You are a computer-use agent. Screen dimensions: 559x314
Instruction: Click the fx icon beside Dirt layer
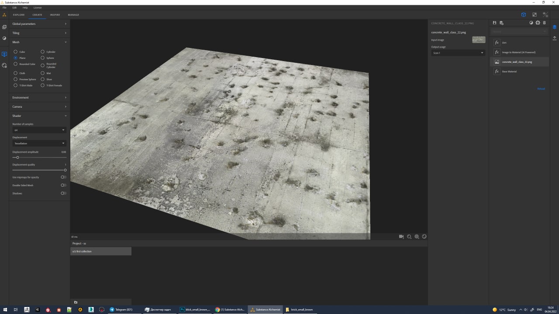(x=497, y=43)
